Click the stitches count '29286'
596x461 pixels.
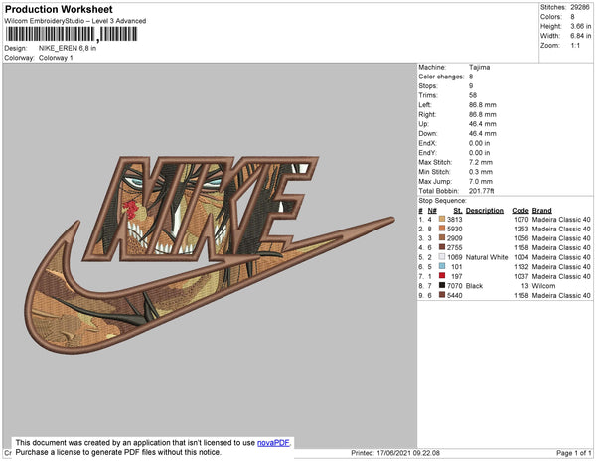(580, 7)
